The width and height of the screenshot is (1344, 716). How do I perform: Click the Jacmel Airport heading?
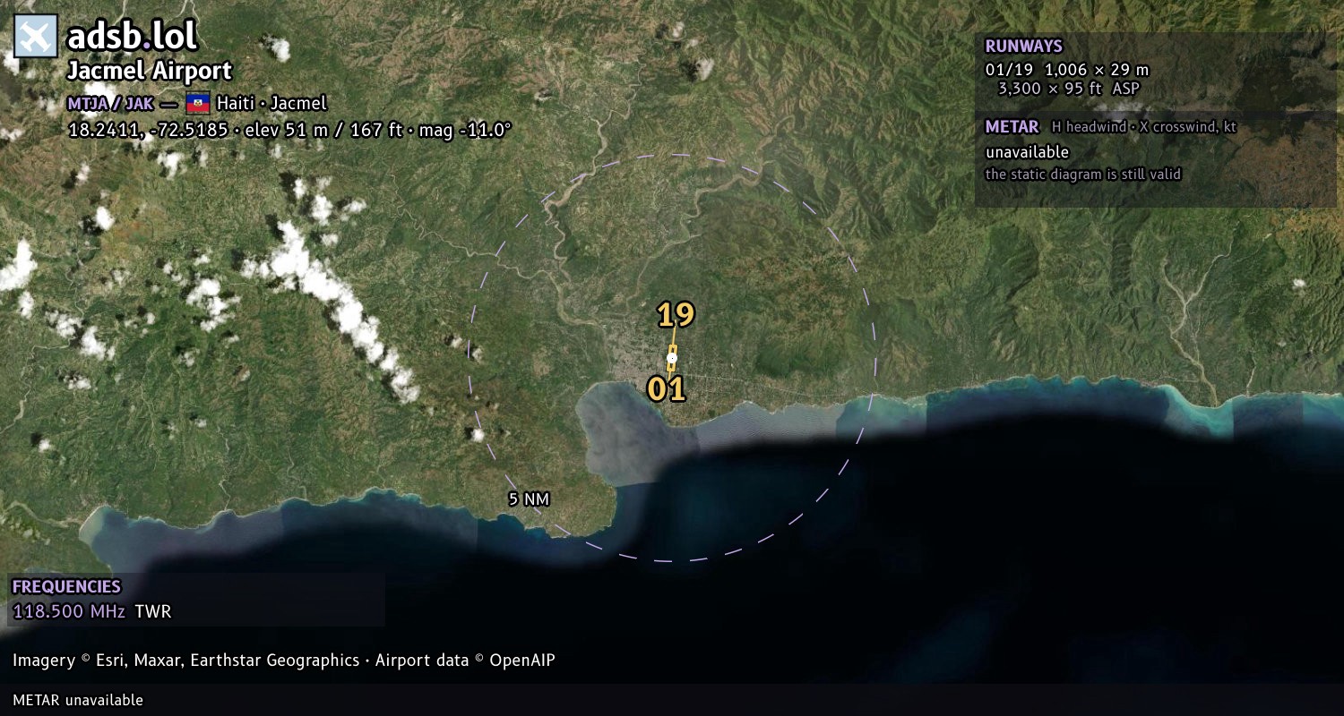[x=150, y=71]
